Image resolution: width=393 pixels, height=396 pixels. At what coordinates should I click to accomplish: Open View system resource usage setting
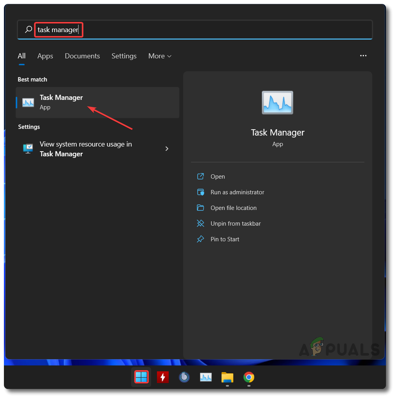coord(97,149)
